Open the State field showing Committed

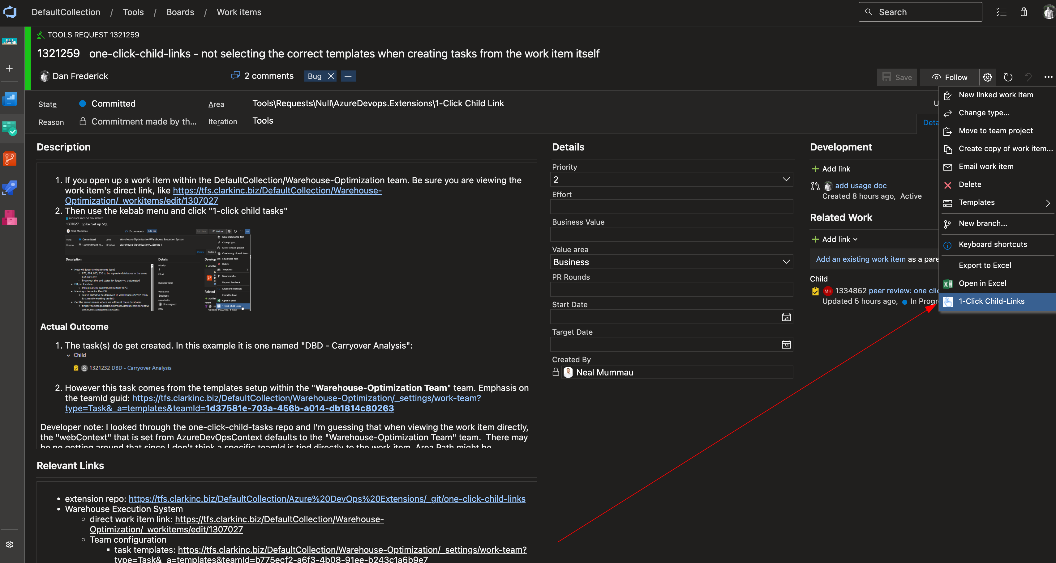(x=114, y=104)
